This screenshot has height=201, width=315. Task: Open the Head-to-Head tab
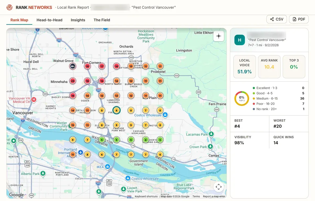click(49, 20)
